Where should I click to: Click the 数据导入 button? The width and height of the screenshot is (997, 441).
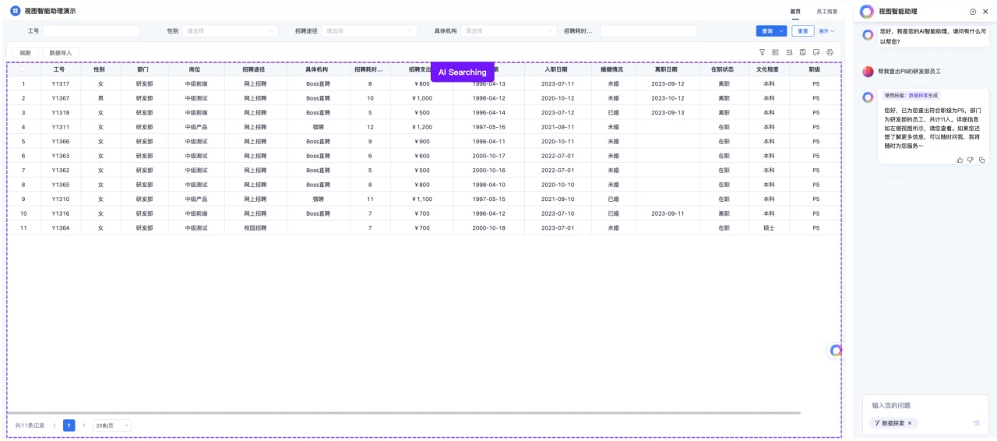60,52
